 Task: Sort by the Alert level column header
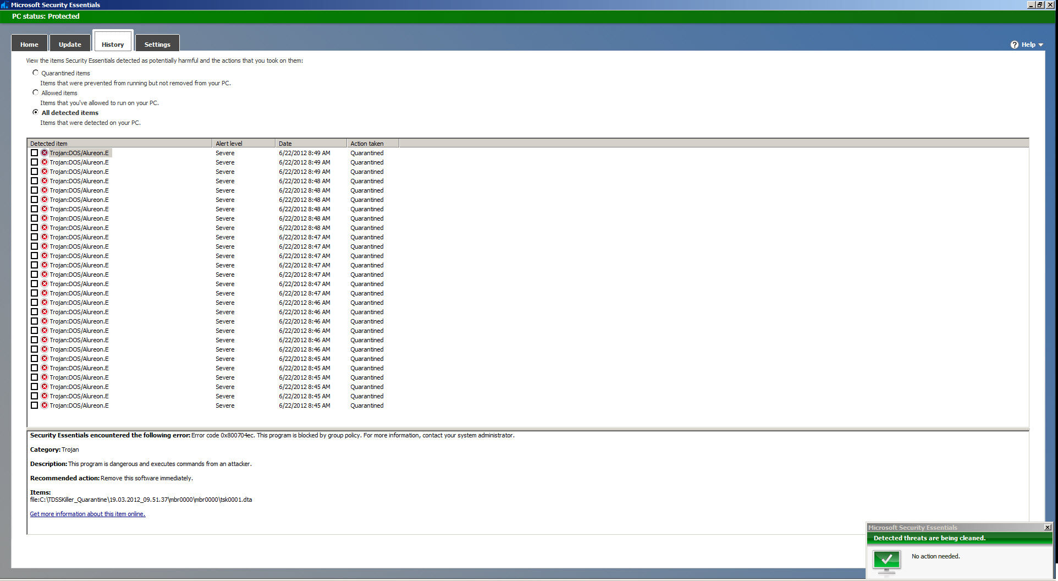click(244, 143)
